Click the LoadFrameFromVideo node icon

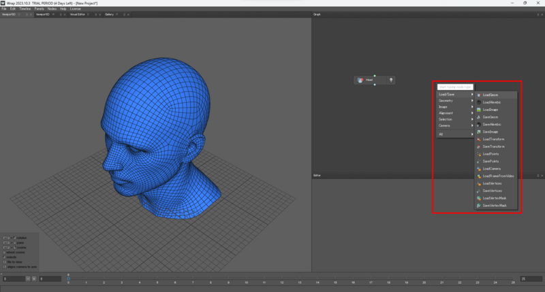479,176
